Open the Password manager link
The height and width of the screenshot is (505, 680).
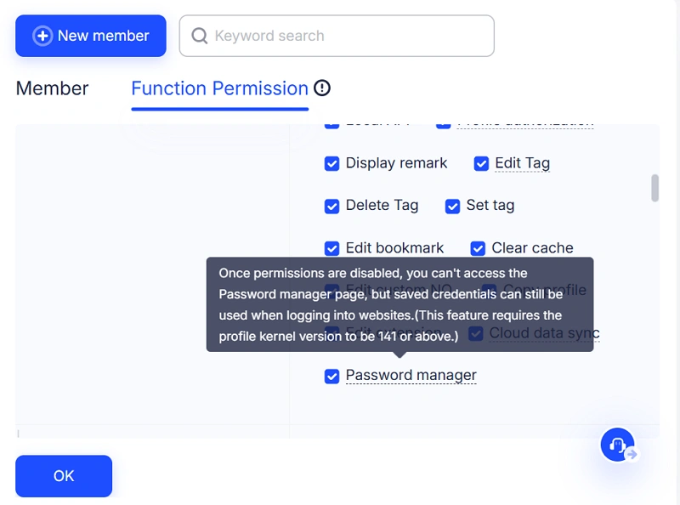tap(411, 375)
